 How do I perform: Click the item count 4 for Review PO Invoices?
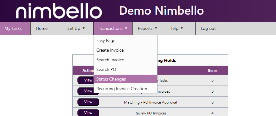point(212,113)
